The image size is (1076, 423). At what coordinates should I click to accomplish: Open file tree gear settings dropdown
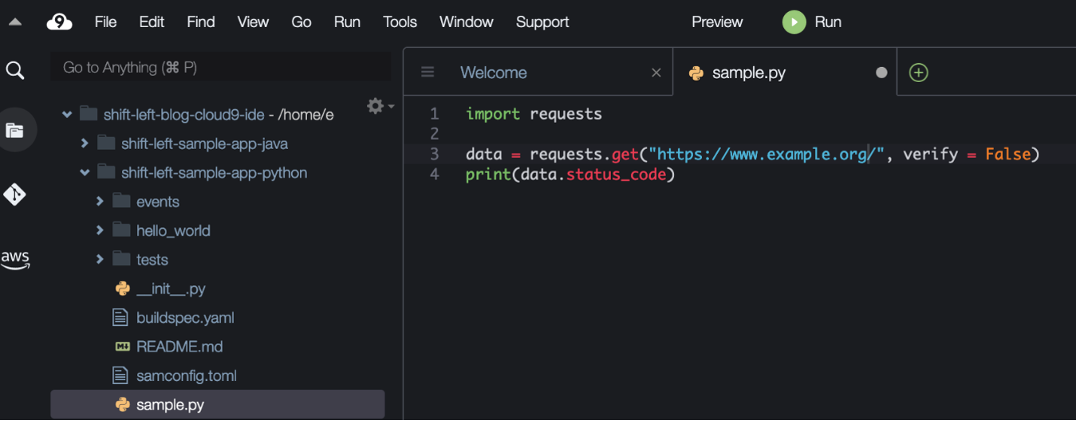[380, 106]
